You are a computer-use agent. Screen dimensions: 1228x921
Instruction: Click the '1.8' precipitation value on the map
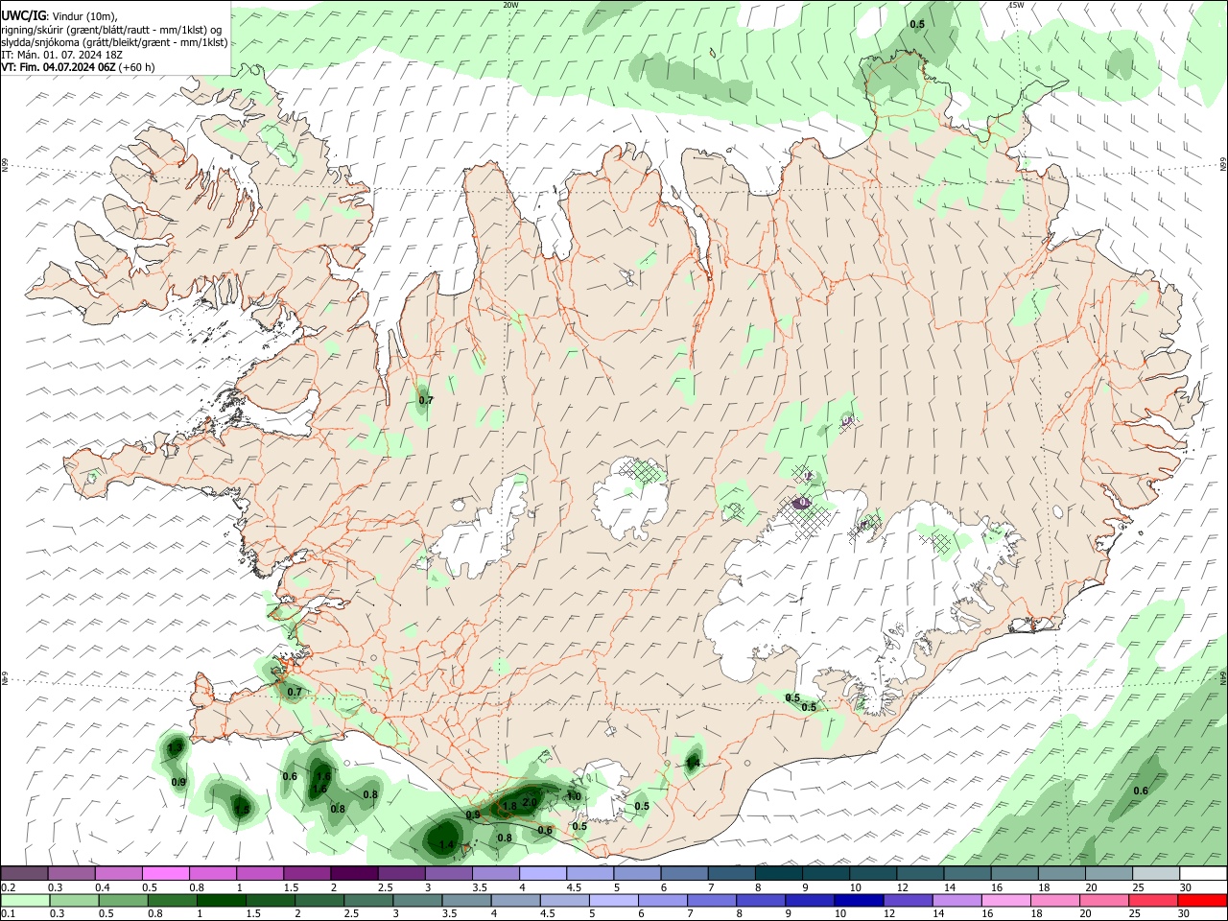pos(510,807)
